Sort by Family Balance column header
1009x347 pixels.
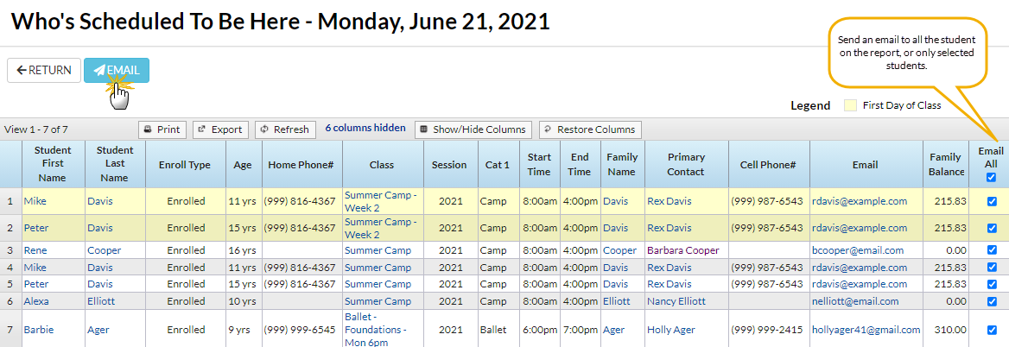pyautogui.click(x=945, y=164)
